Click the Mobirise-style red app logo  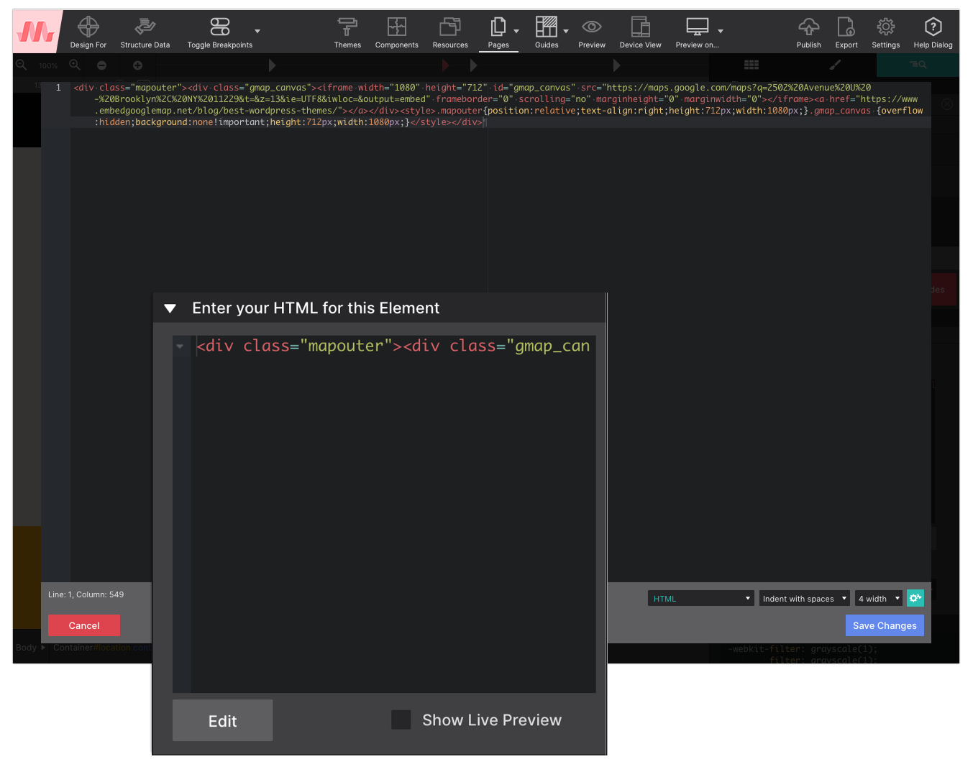click(x=37, y=32)
